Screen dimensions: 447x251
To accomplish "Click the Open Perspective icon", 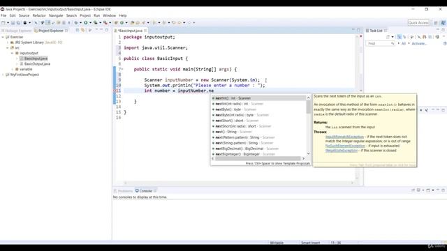I will pyautogui.click(x=436, y=23).
